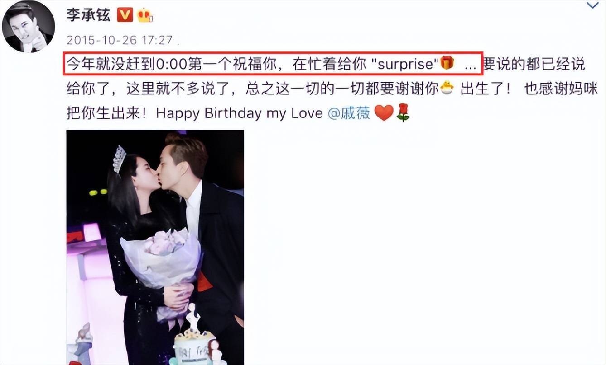Screen dimensions: 606x365
Task: Click the hatching chick emoji
Action: pyautogui.click(x=446, y=88)
